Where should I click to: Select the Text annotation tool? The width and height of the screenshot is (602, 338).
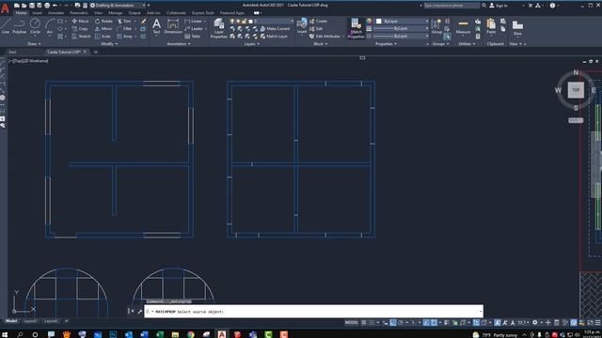[156, 26]
